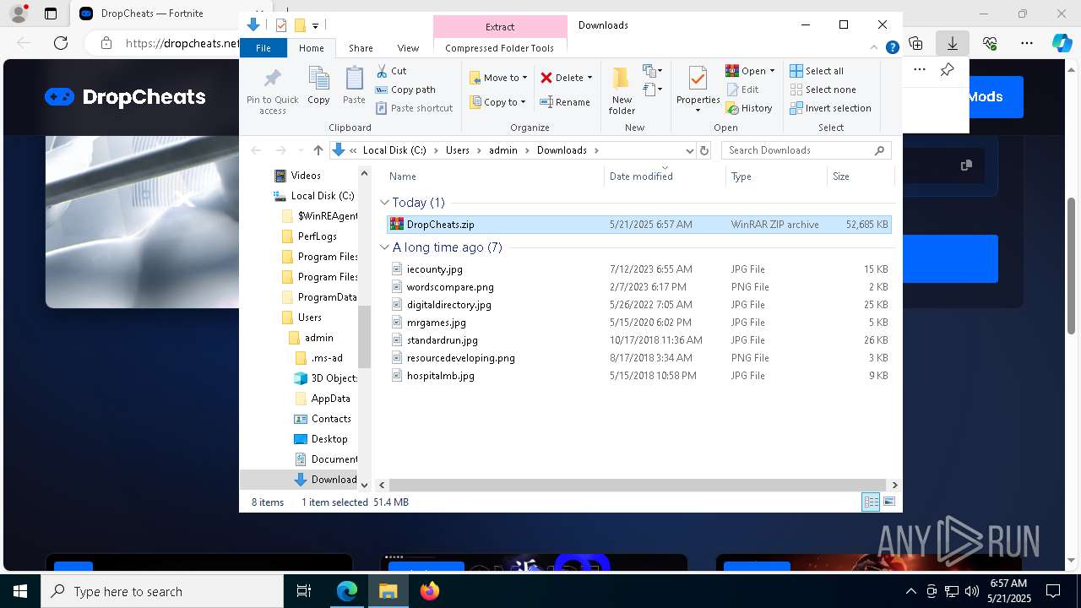This screenshot has width=1081, height=608.
Task: Click Invert selection in ribbon
Action: 830,108
